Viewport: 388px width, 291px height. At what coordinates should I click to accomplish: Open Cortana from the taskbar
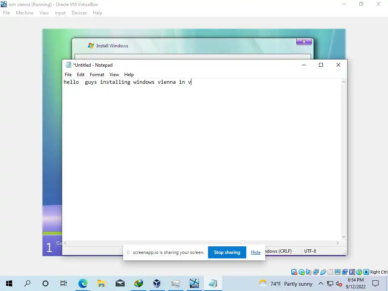click(45, 283)
